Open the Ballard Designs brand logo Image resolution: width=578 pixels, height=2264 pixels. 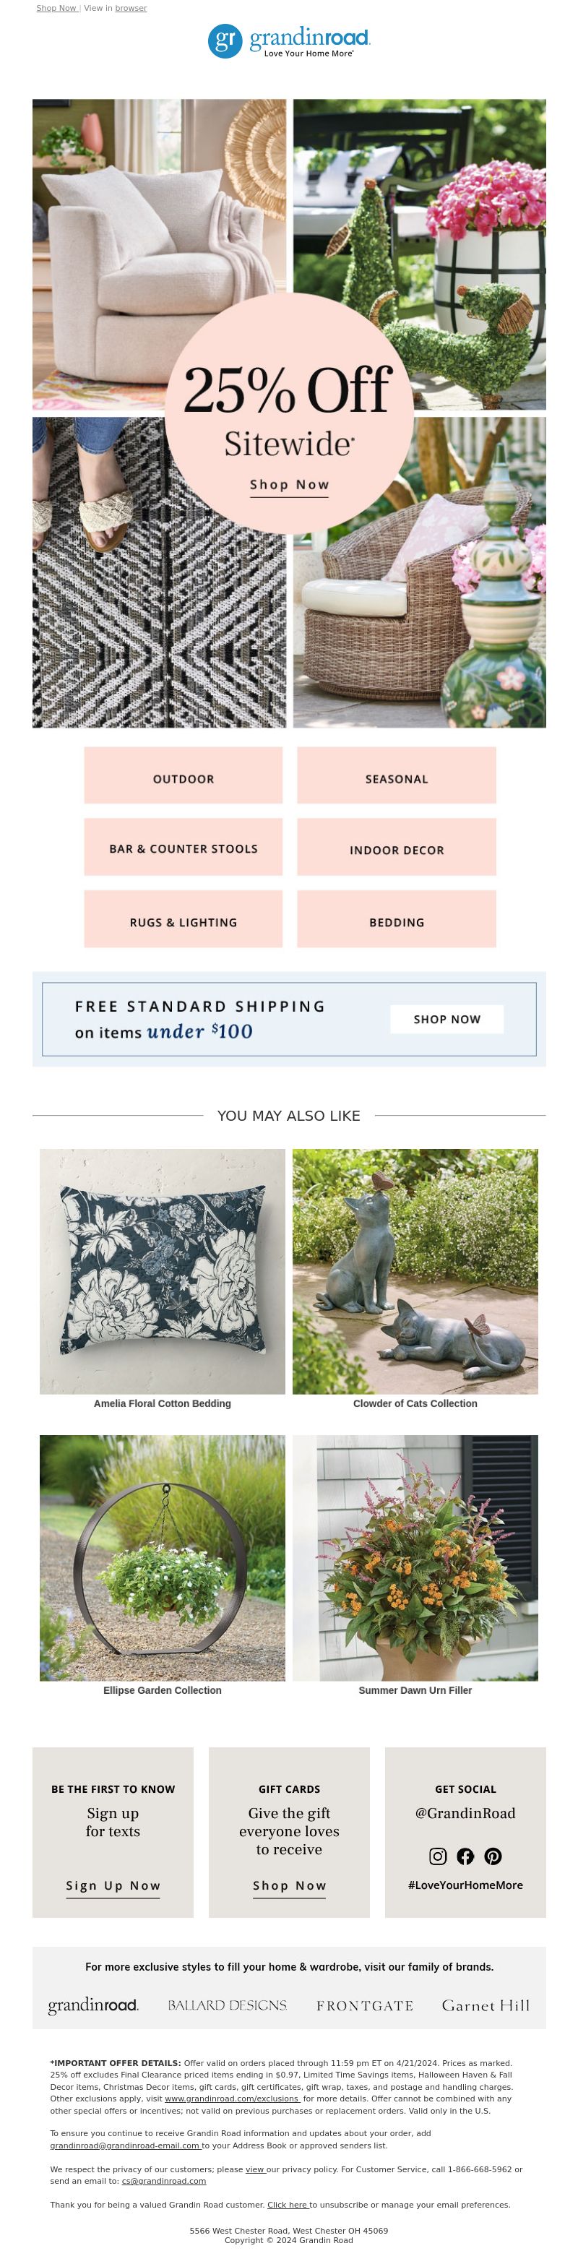(228, 2005)
